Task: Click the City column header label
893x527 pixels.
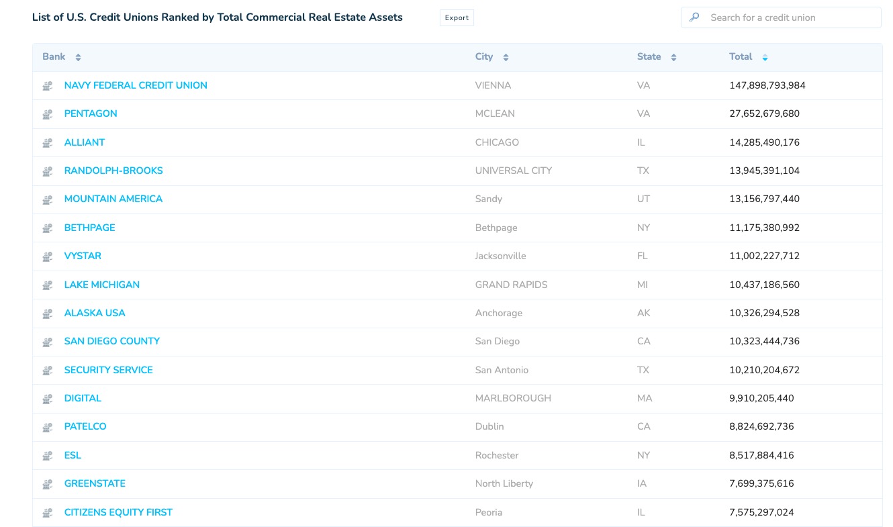Action: pos(484,56)
